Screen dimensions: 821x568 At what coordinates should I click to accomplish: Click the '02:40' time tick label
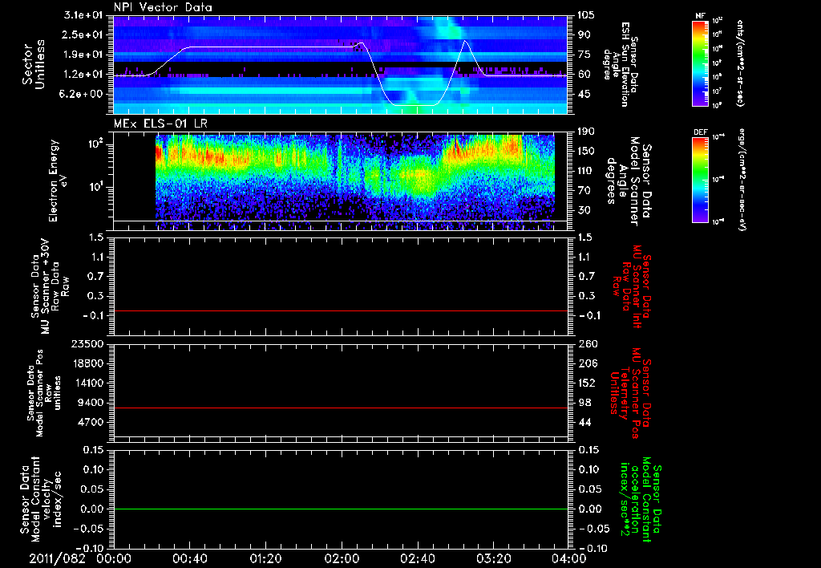pyautogui.click(x=417, y=558)
